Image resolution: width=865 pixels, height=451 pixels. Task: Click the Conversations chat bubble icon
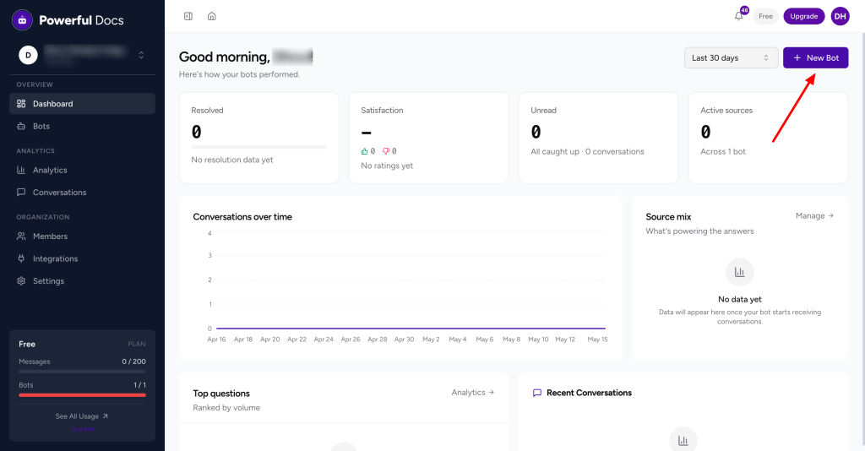[x=21, y=193]
